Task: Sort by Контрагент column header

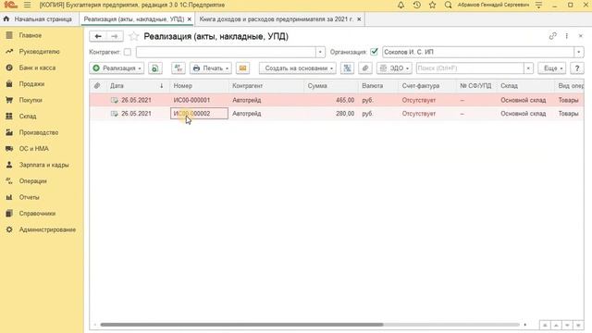Action: click(266, 86)
